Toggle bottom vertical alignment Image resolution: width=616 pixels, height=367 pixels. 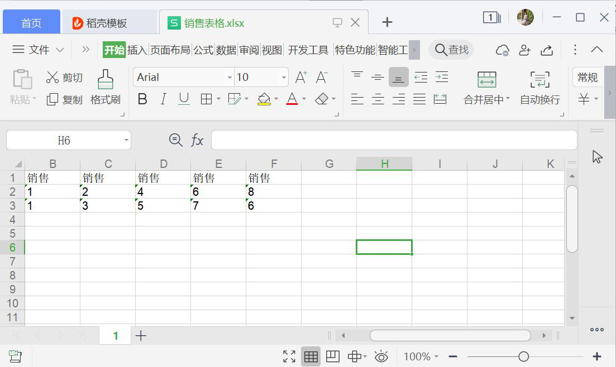[x=399, y=77]
